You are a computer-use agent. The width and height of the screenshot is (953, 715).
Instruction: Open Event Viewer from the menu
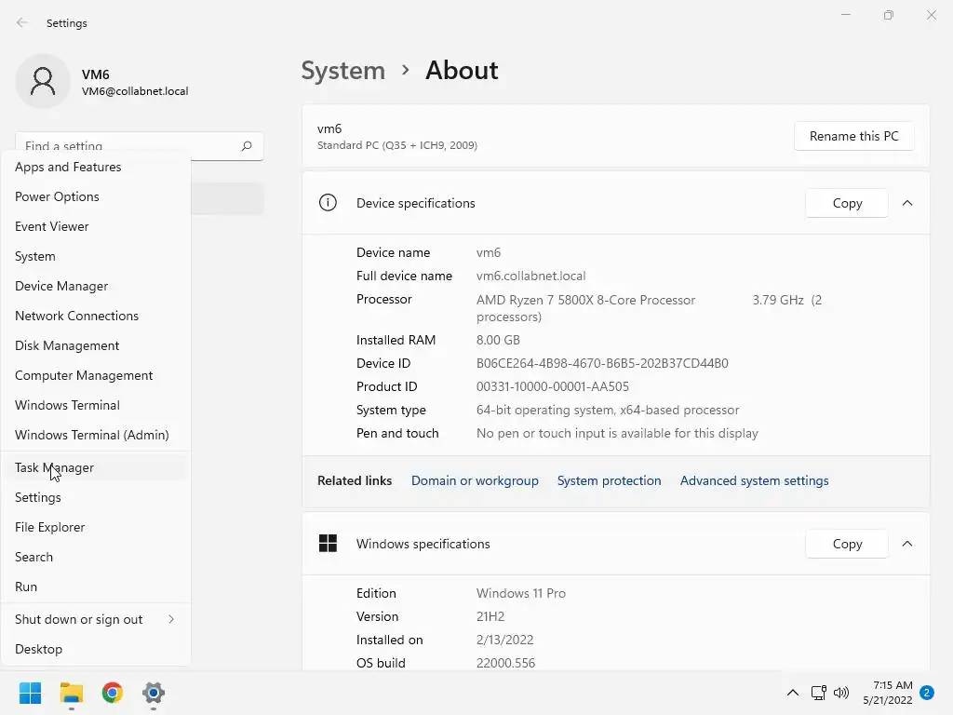tap(96, 226)
